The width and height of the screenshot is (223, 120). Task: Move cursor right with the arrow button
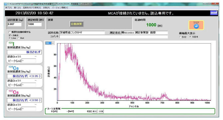tap(101, 111)
